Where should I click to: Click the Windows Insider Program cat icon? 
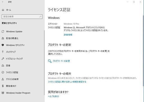[x=3, y=93]
